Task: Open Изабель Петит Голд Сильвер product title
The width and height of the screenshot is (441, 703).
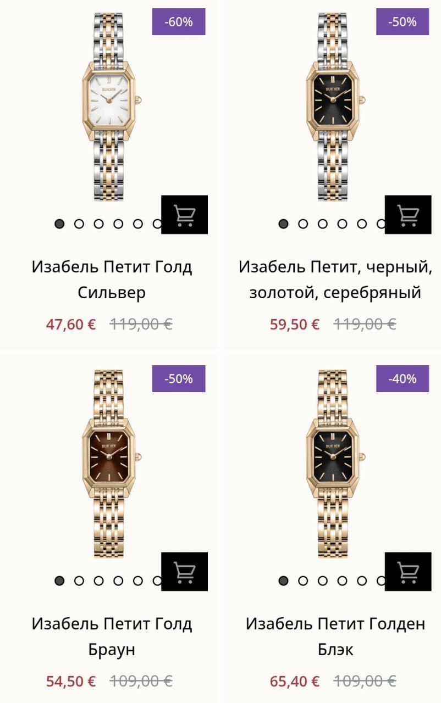Action: [112, 280]
